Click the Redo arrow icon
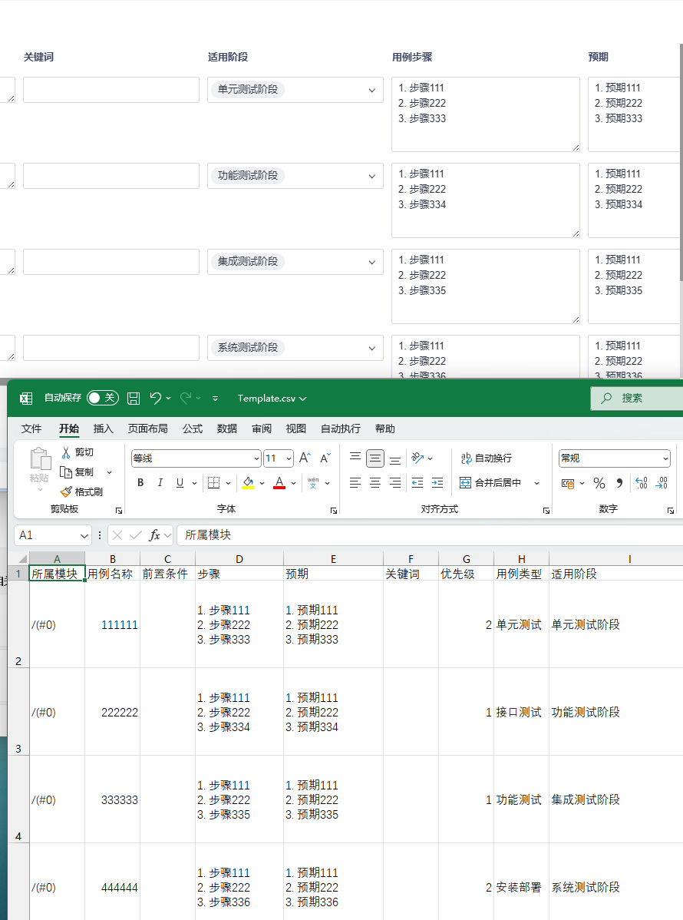This screenshot has height=920, width=683. (185, 399)
